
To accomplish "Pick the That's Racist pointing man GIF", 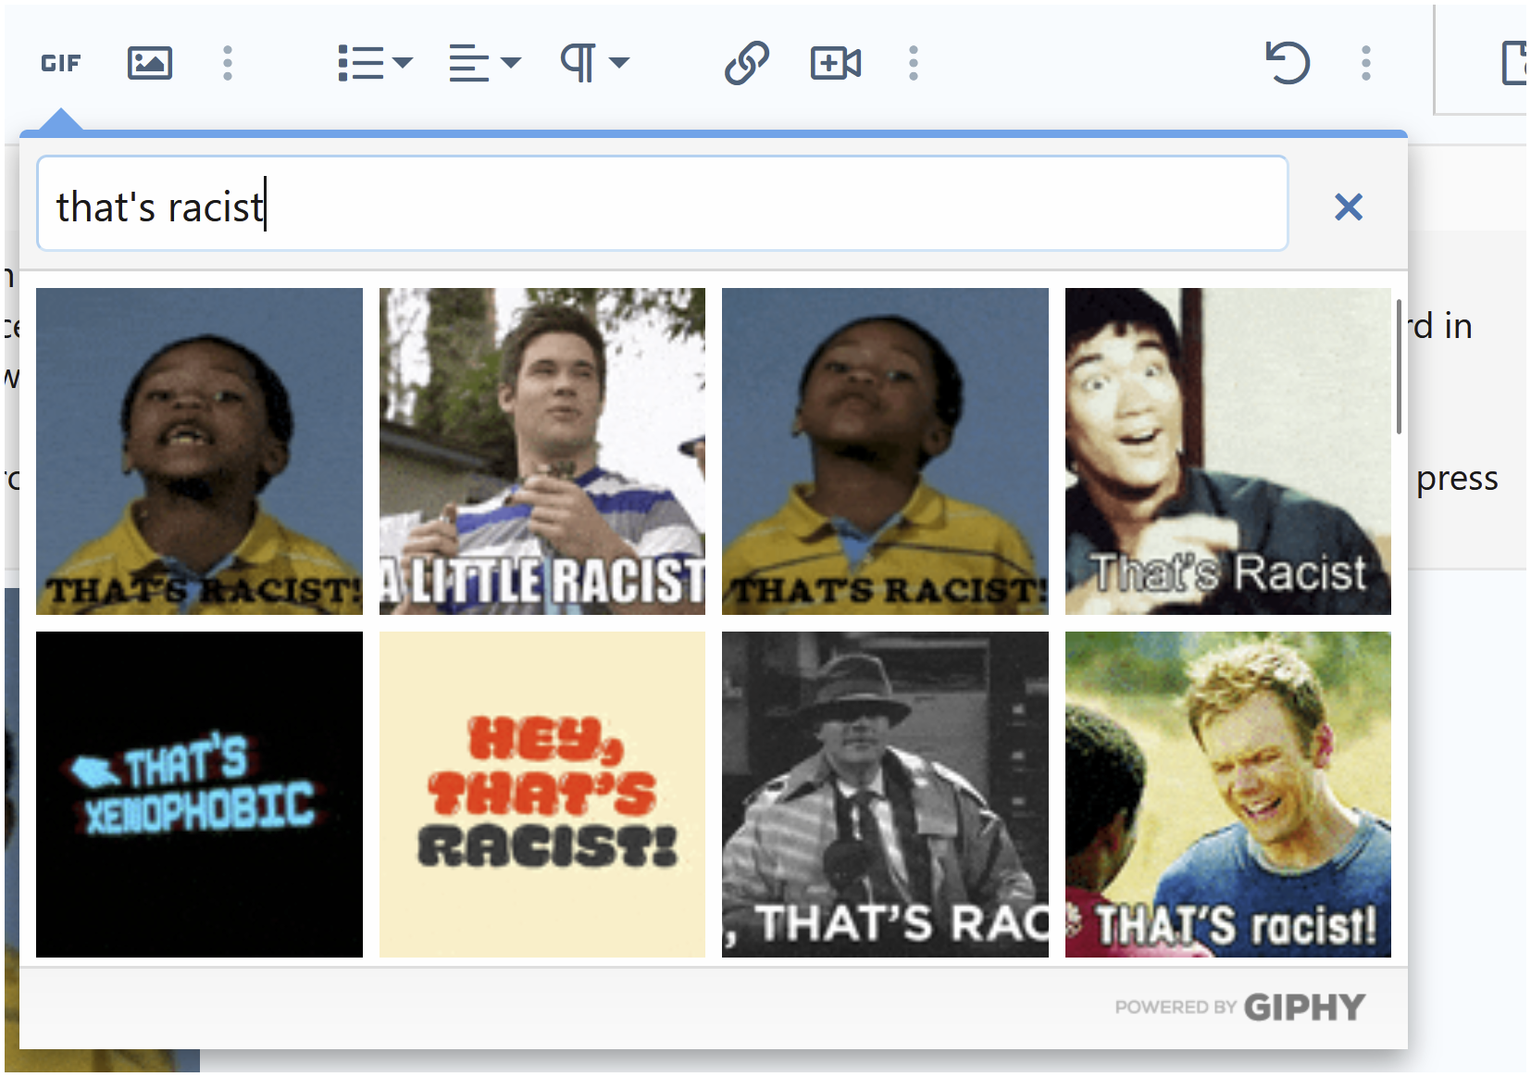I will 1228,451.
